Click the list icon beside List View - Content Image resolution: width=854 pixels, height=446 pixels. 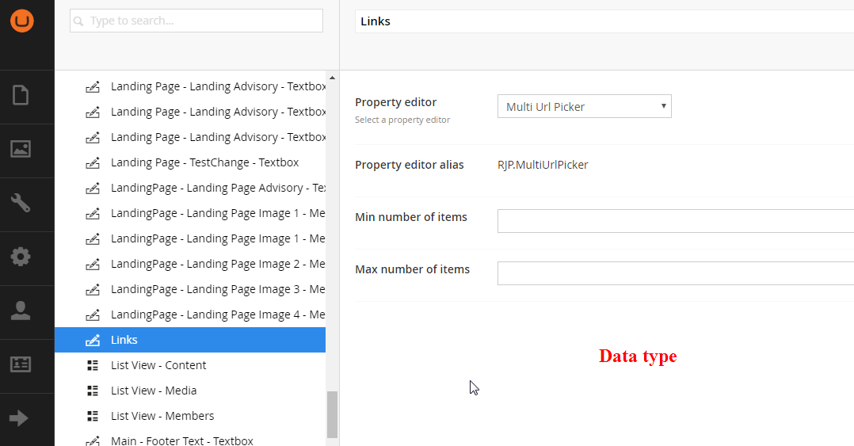(93, 365)
